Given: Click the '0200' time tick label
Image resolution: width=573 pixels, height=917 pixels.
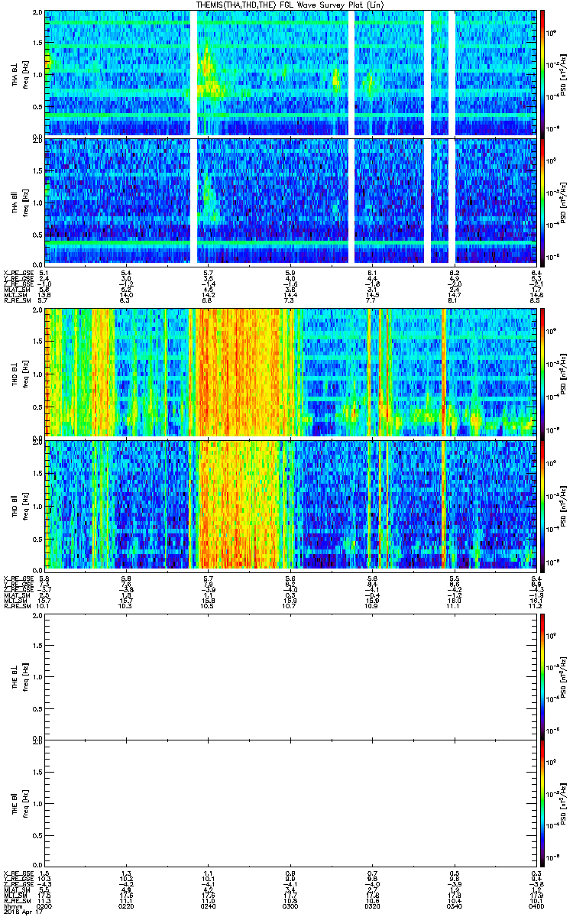Looking at the screenshot, I should click(x=44, y=906).
